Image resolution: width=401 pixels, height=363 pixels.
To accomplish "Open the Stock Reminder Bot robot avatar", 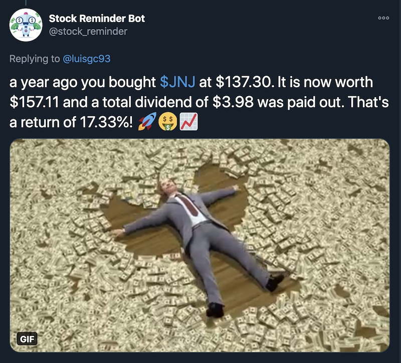I will click(26, 25).
